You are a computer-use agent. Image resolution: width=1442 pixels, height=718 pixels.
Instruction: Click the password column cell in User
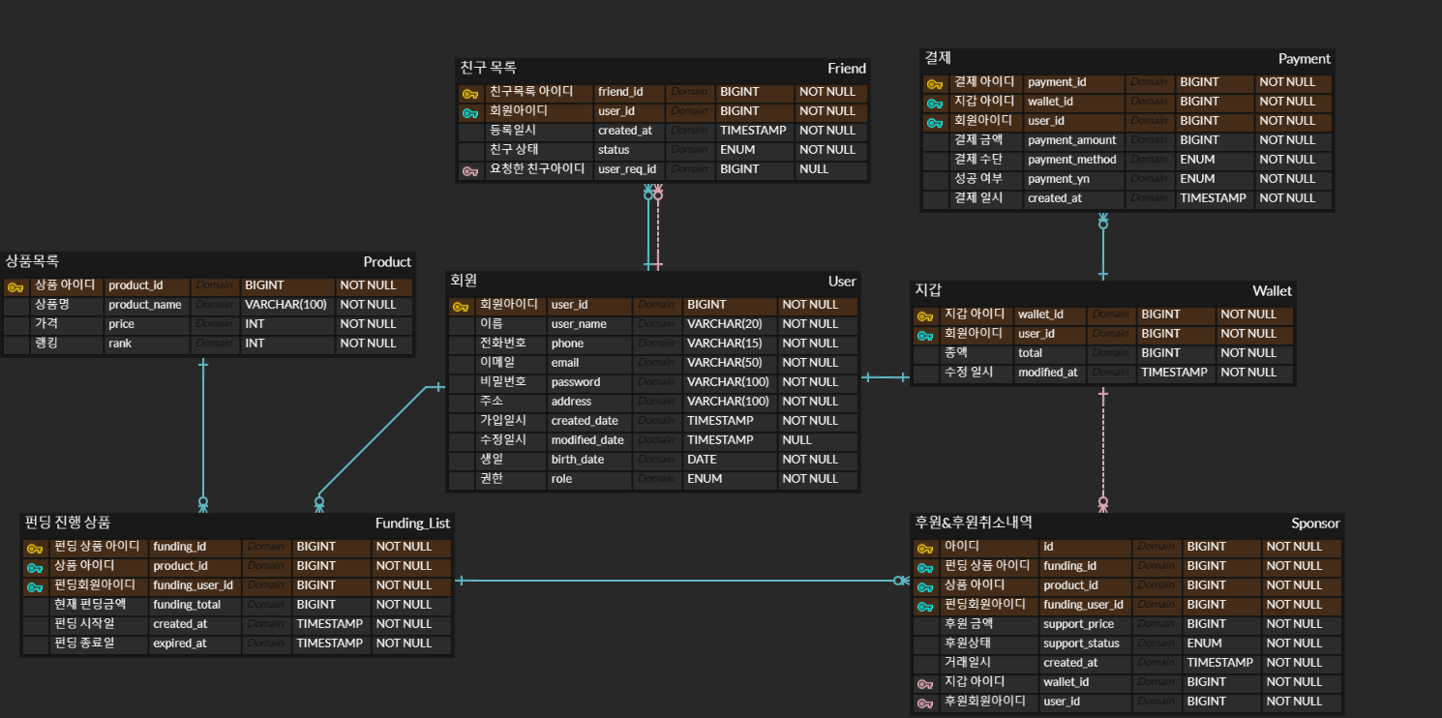[x=588, y=382]
